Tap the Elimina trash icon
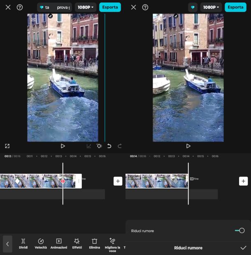Viewport: 251px width, 255px height. point(94,243)
